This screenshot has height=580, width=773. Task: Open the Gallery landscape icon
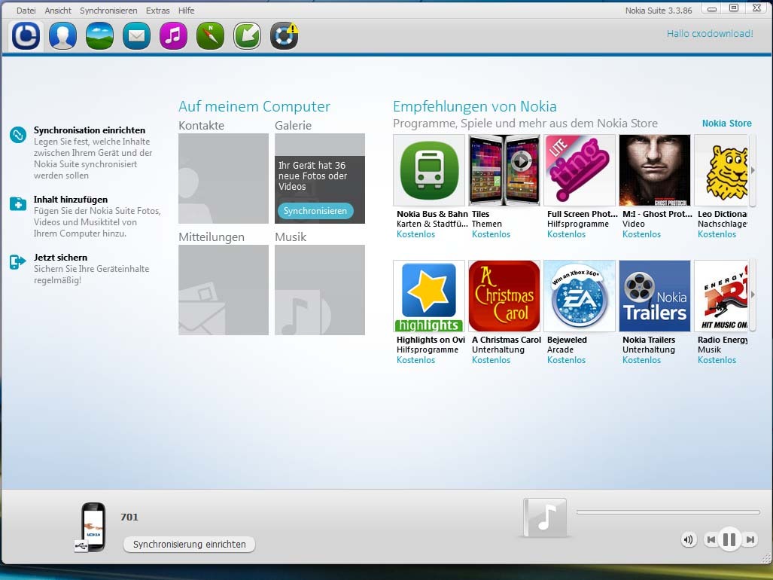tap(99, 36)
